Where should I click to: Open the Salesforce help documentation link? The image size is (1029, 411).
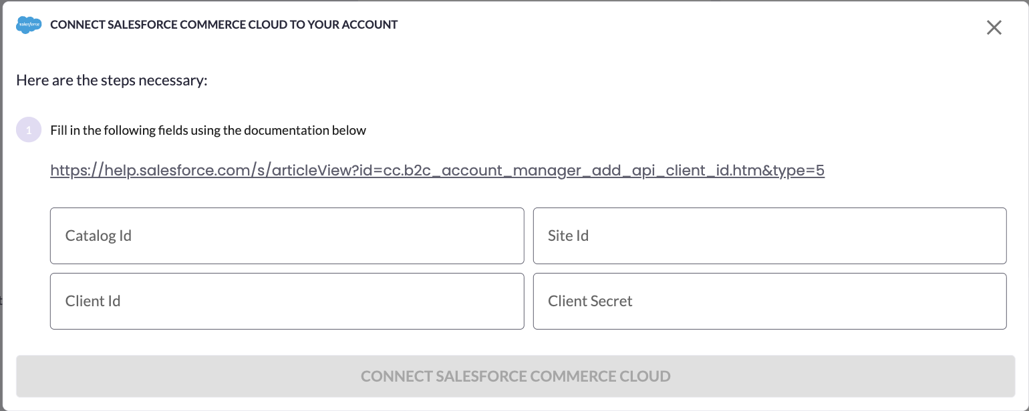click(x=437, y=170)
